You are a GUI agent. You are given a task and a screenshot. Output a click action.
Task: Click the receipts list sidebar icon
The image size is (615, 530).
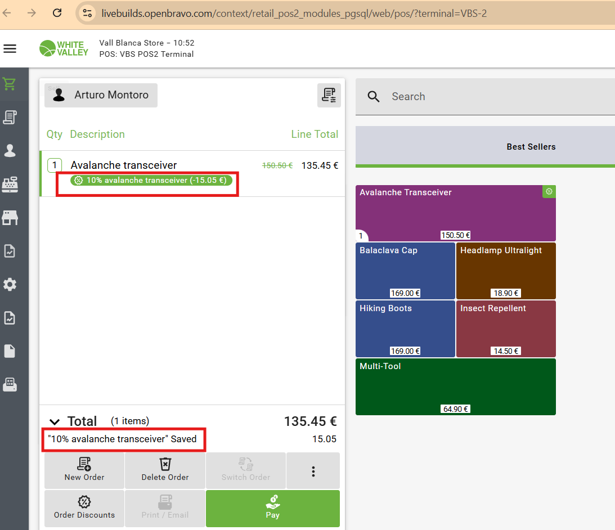10,117
